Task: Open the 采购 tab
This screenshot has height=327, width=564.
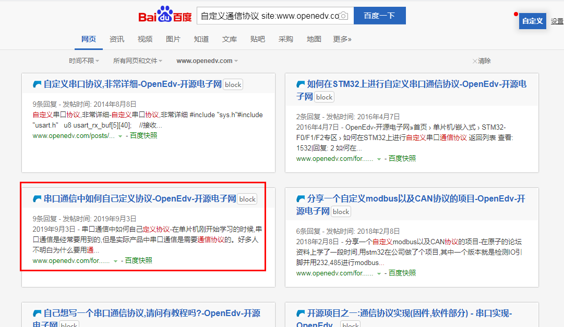Action: [x=285, y=39]
